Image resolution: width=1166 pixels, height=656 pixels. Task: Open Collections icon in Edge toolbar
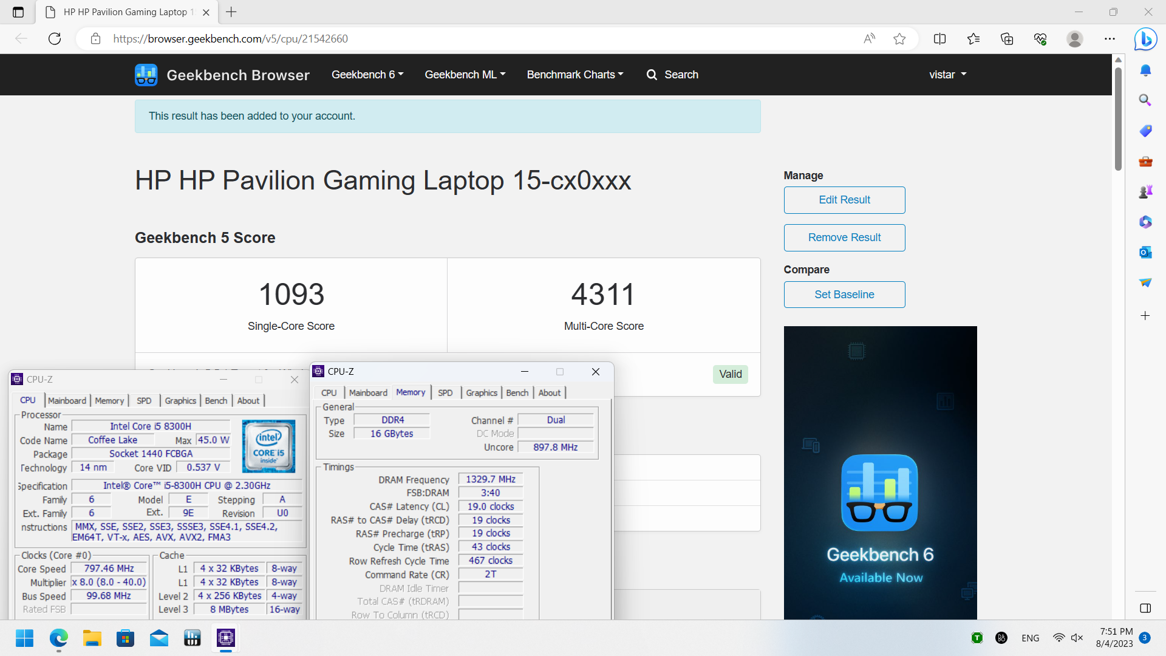click(1007, 39)
